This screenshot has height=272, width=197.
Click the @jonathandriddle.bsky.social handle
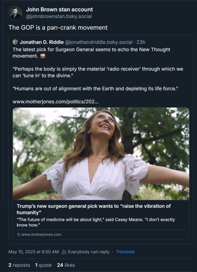click(x=99, y=42)
